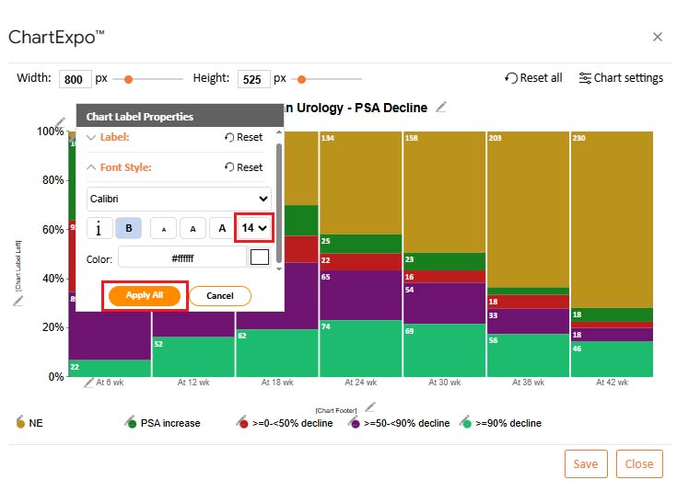Click the chart title edit pencil icon
Viewport: 677px width, 503px height.
[x=441, y=108]
